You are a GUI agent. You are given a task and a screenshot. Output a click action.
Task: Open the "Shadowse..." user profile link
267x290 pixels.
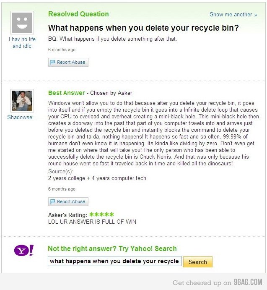22,118
